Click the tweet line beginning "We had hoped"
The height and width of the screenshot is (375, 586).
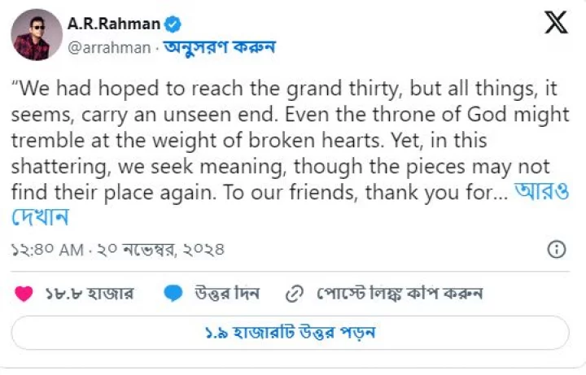[287, 87]
